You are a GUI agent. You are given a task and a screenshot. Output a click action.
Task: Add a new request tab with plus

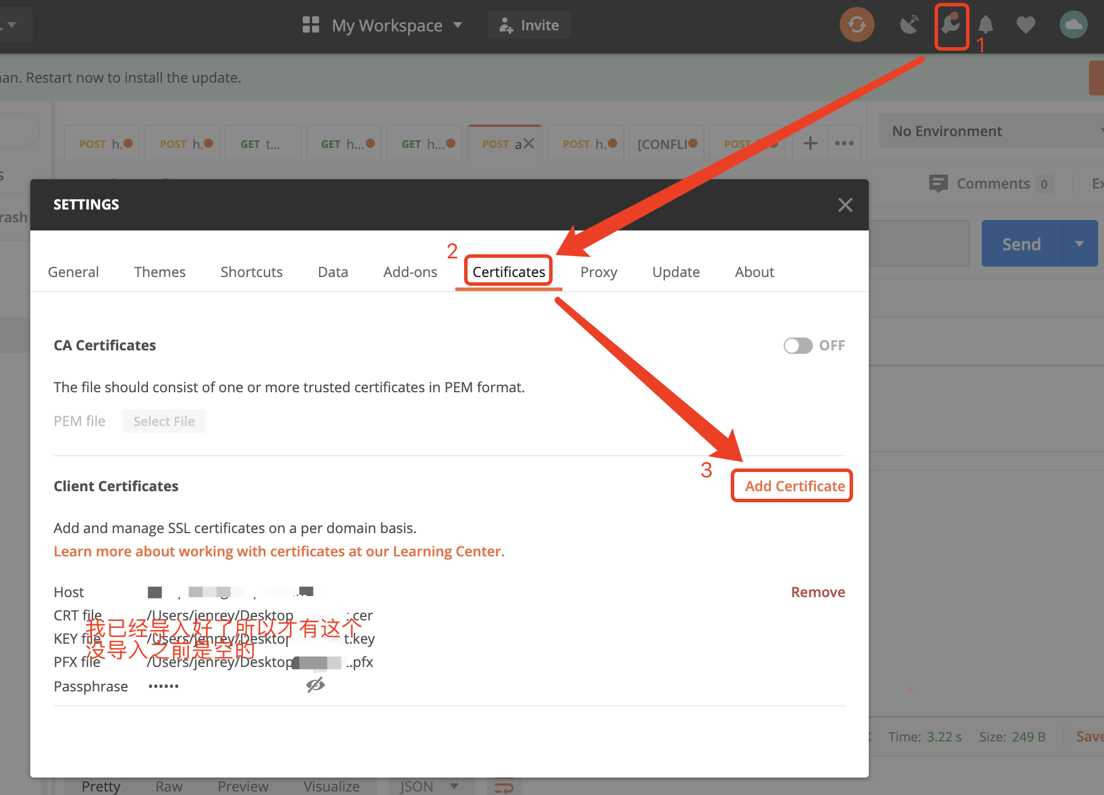810,143
